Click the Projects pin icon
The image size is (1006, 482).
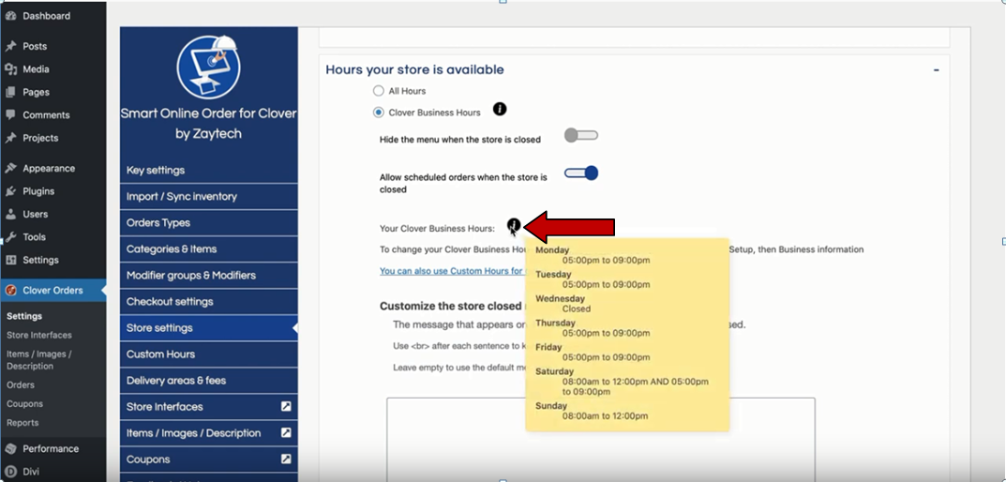click(10, 138)
